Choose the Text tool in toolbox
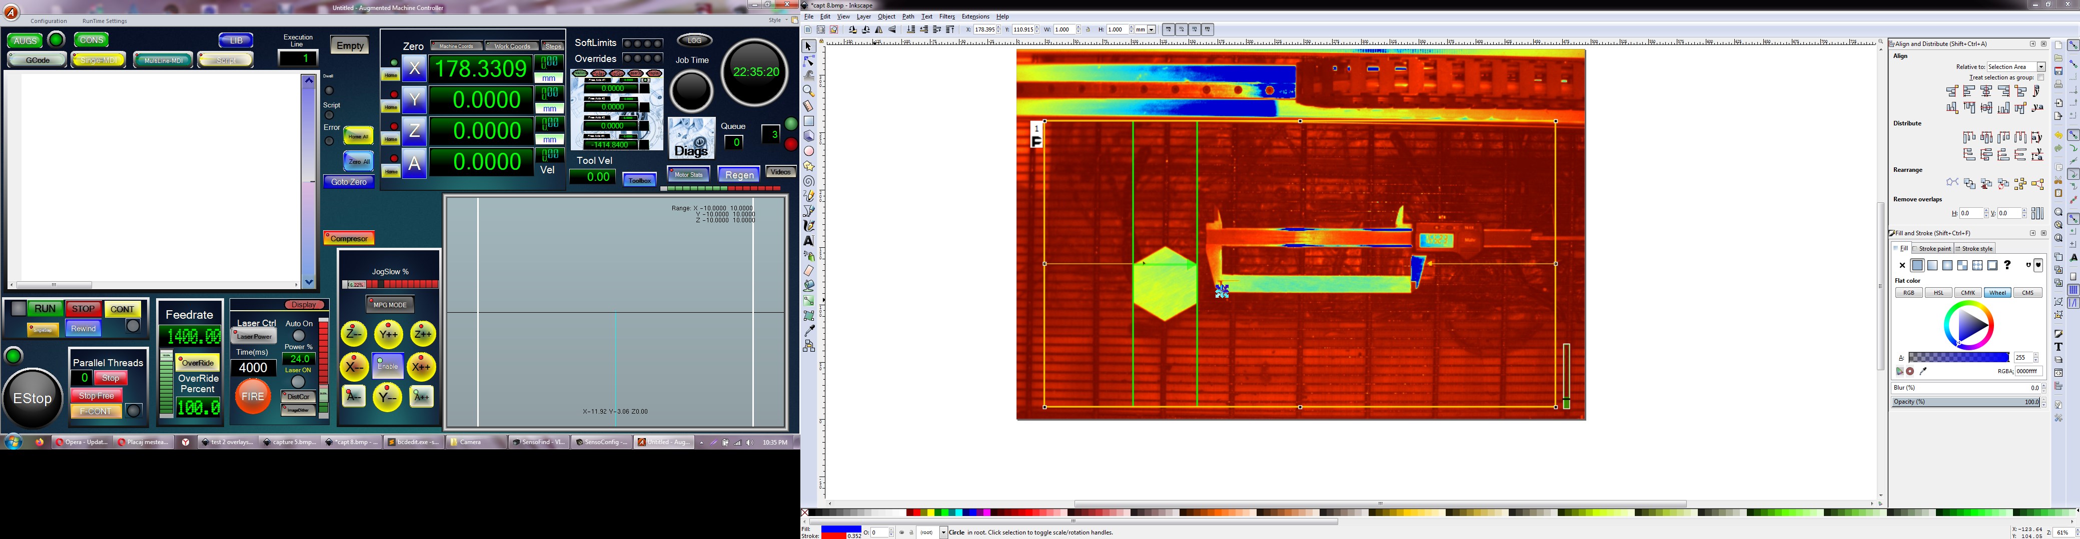 808,240
